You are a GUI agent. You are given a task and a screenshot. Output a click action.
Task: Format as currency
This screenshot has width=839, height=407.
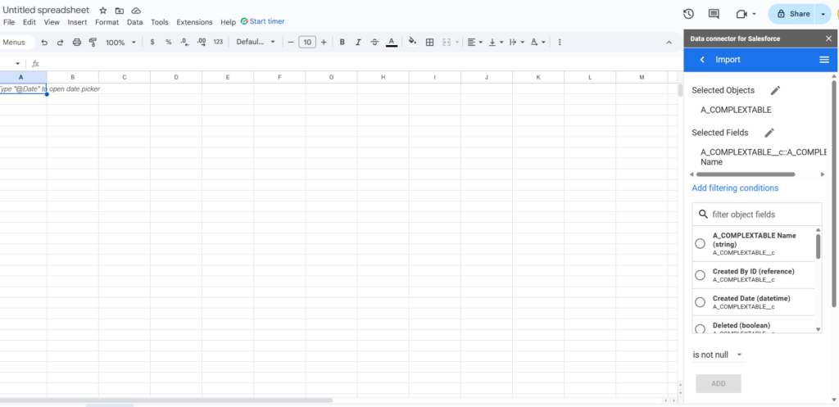tap(152, 43)
